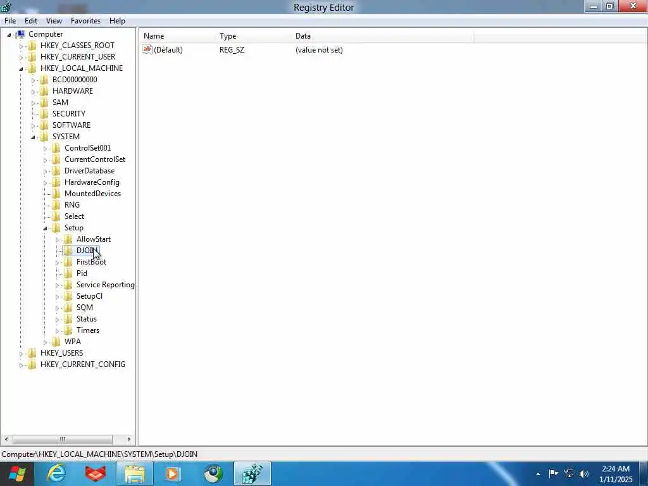Expand the HKEY_USERS arrow
648x486 pixels.
(21, 354)
